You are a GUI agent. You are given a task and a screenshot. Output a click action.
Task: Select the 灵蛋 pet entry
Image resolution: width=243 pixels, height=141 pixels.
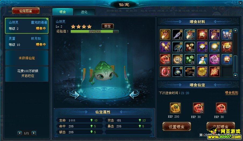click(27, 42)
